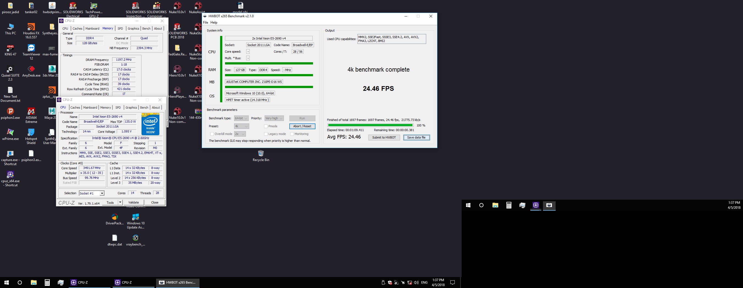Open Calculator from the main taskbar
This screenshot has height=288, width=743.
47,283
